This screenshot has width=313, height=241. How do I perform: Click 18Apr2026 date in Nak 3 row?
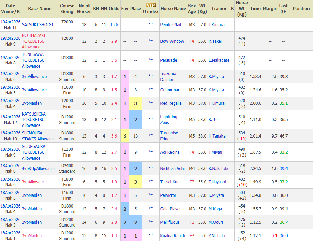click(10, 219)
